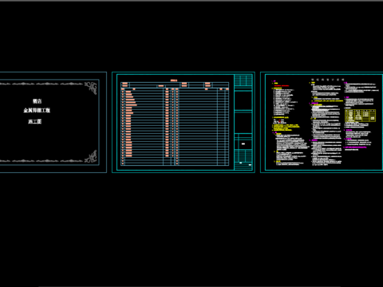Click the yellow highlighted text block

[x=286, y=127]
